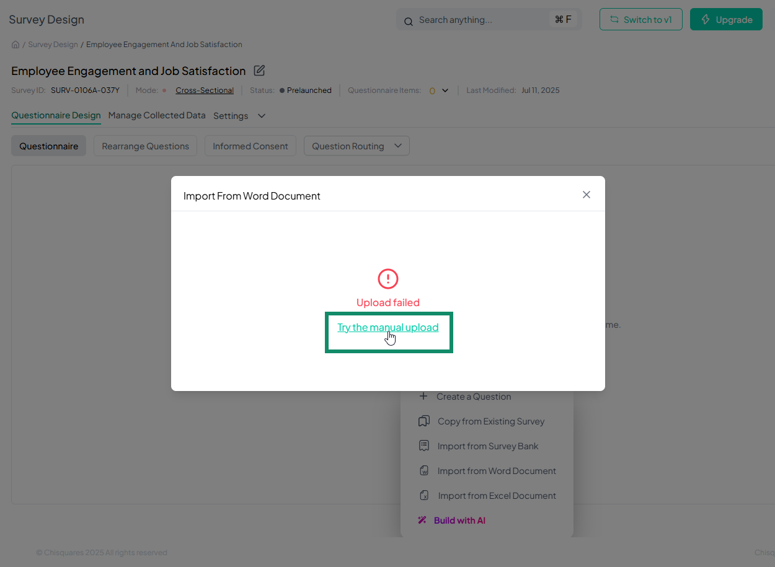The image size is (775, 567).
Task: Click the Import from Word Document icon
Action: [424, 471]
